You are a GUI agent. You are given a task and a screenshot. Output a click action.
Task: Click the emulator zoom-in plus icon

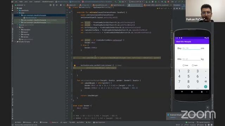click(207, 107)
